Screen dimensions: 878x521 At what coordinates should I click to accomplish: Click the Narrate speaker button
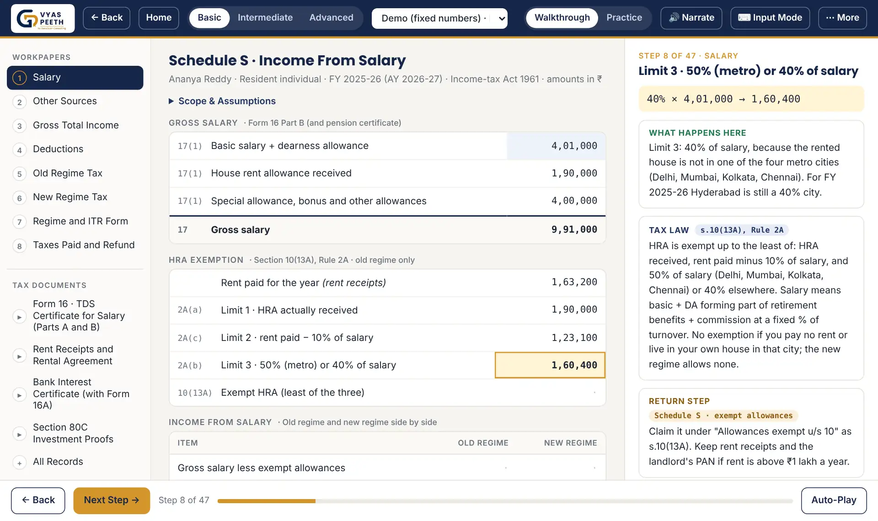[691, 18]
